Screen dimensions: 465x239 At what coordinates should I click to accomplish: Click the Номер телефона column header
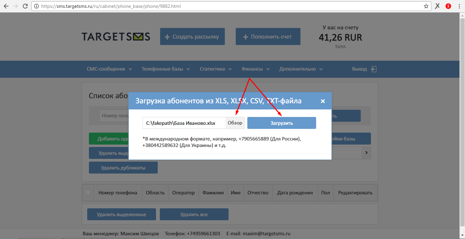tap(118, 193)
